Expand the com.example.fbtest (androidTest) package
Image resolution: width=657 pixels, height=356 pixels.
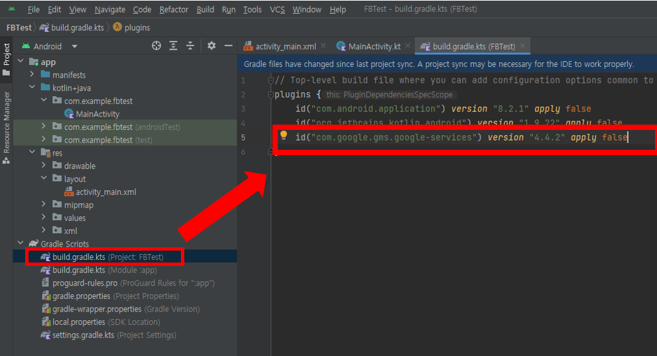coord(44,126)
